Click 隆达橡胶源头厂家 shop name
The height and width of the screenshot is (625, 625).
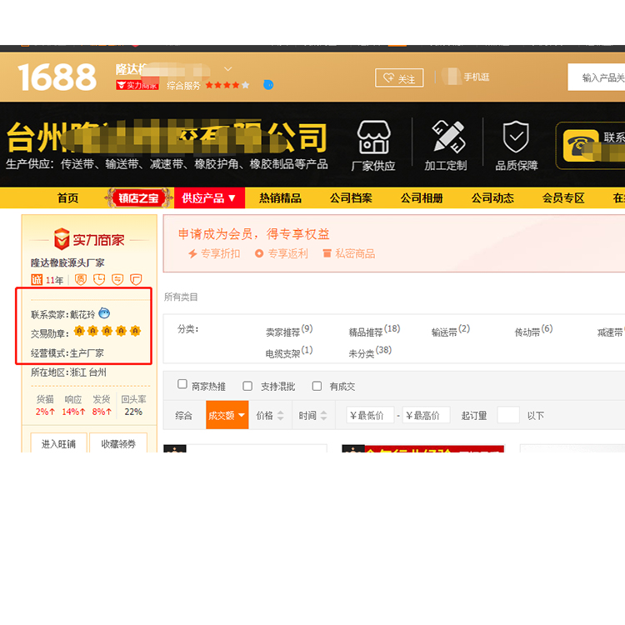(67, 262)
